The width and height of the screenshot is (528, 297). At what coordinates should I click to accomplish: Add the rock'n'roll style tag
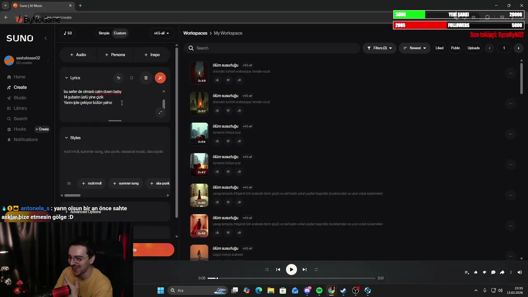tap(92, 183)
